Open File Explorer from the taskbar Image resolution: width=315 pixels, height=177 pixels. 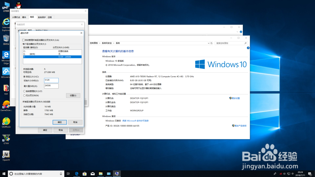click(101, 174)
